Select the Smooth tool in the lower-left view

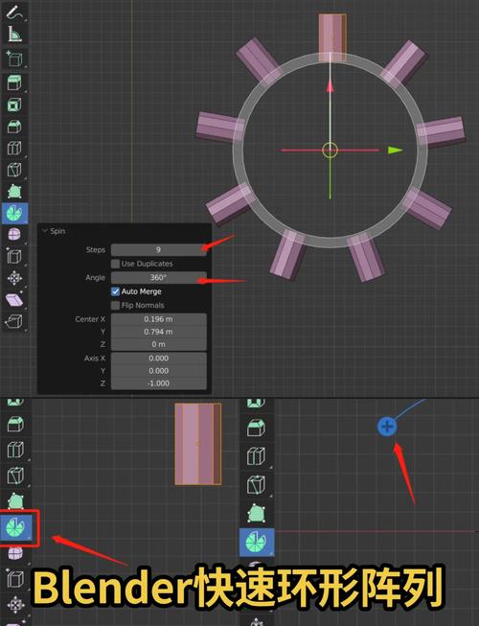(x=15, y=553)
